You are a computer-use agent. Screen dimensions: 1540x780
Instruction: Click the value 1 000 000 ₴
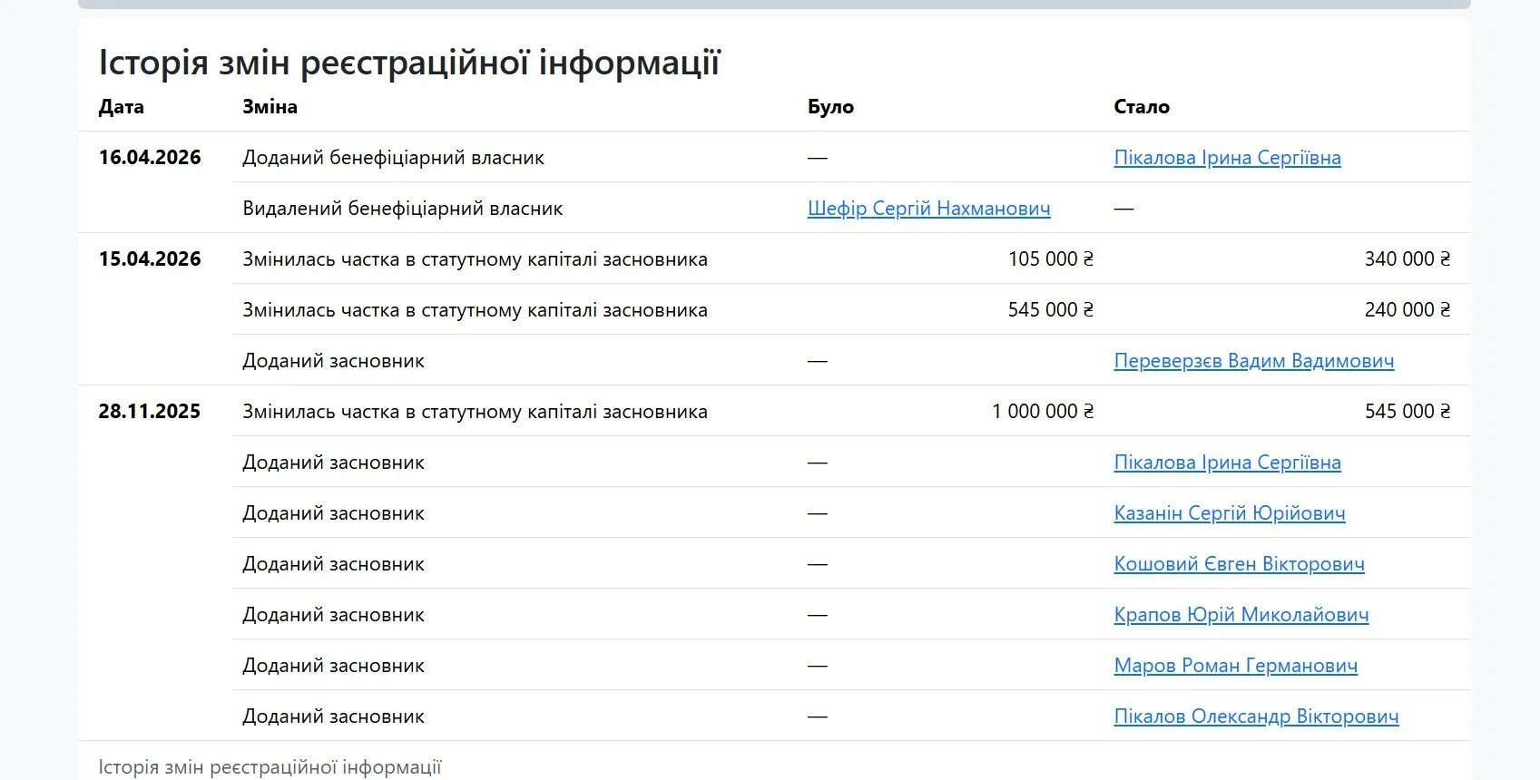(x=1043, y=412)
